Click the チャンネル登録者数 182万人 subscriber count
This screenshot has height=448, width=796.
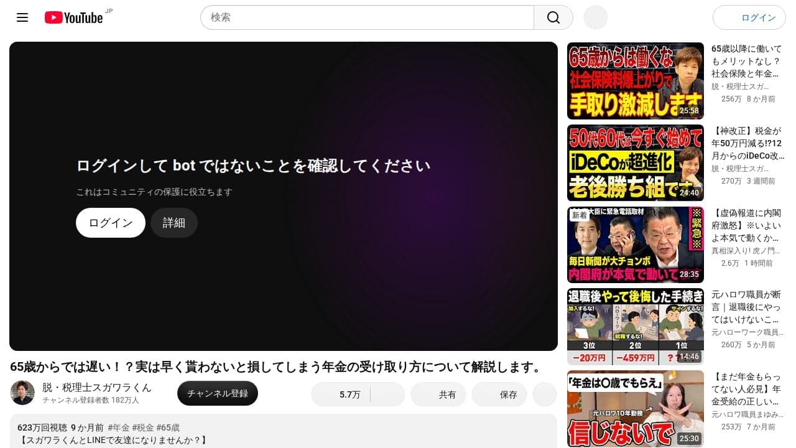coord(91,400)
